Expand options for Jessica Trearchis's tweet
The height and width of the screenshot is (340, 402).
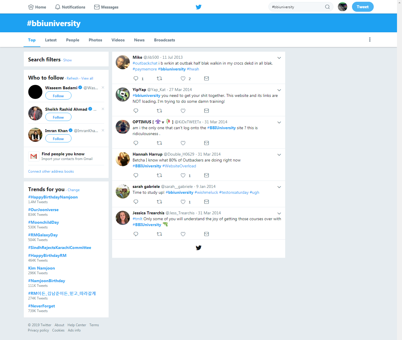point(279,213)
